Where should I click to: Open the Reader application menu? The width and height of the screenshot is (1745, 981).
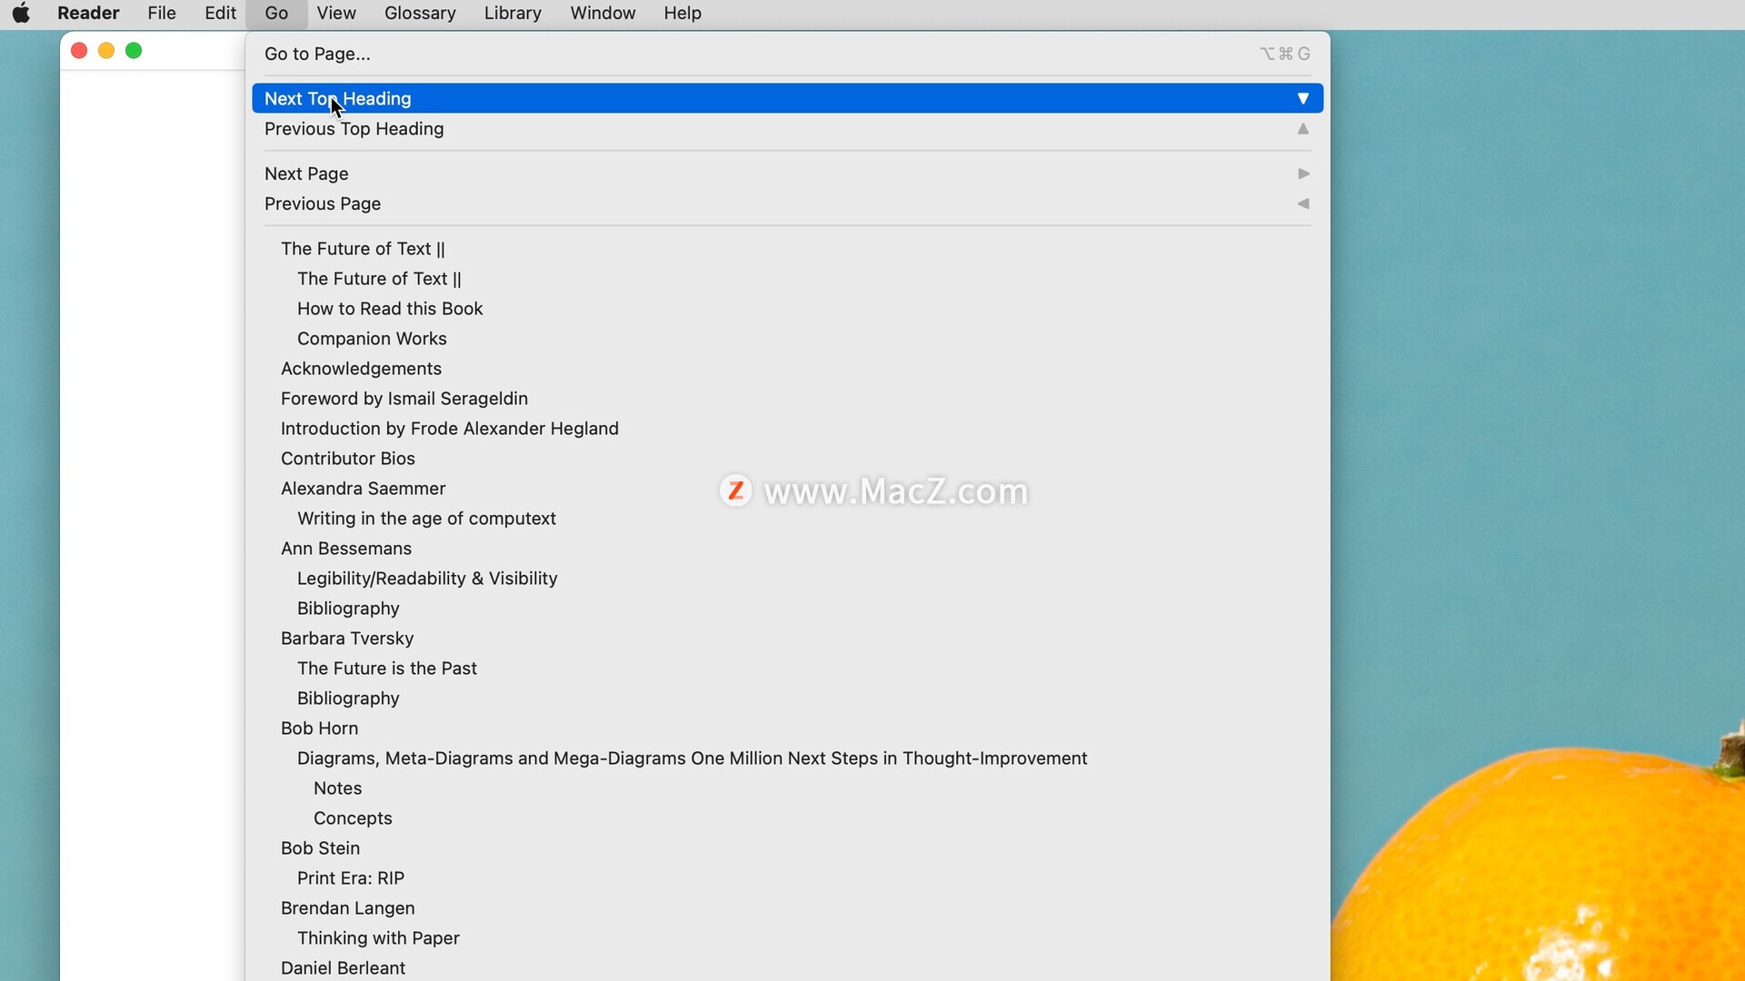88,14
